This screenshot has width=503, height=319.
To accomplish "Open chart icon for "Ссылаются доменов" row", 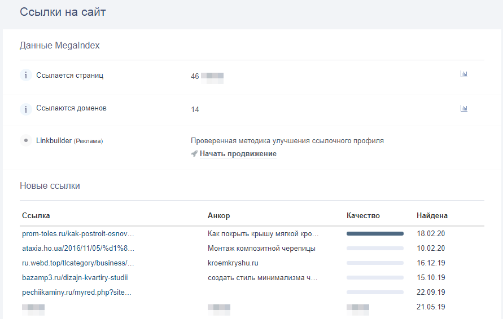I will tap(464, 108).
